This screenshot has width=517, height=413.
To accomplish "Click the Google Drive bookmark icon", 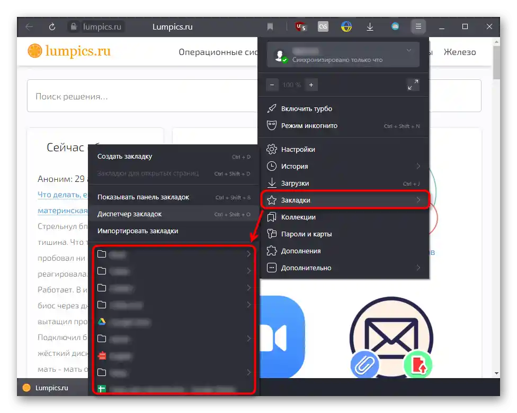I will point(102,322).
